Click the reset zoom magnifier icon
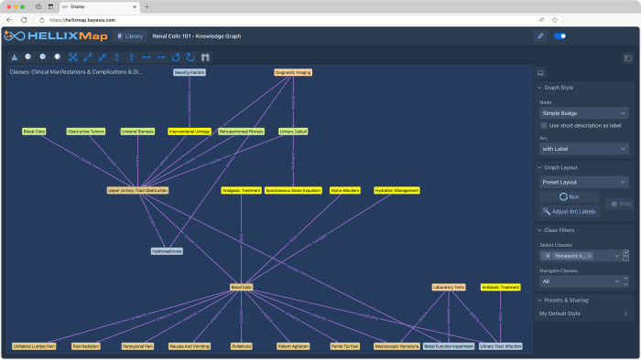The image size is (641, 360). click(58, 57)
